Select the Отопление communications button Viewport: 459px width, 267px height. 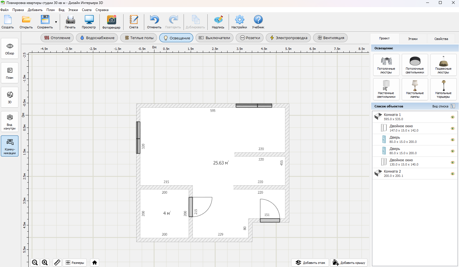(57, 38)
